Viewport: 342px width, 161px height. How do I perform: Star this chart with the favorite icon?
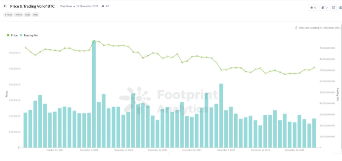point(311,8)
